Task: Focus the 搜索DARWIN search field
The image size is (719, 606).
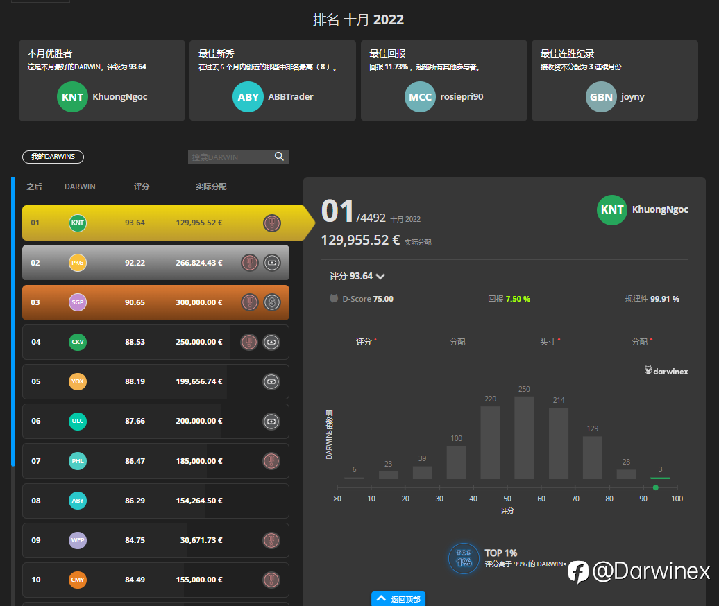Action: (232, 157)
